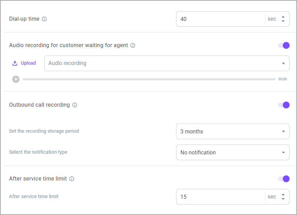
Task: Open the No notification type dropdown
Action: [x=232, y=152]
